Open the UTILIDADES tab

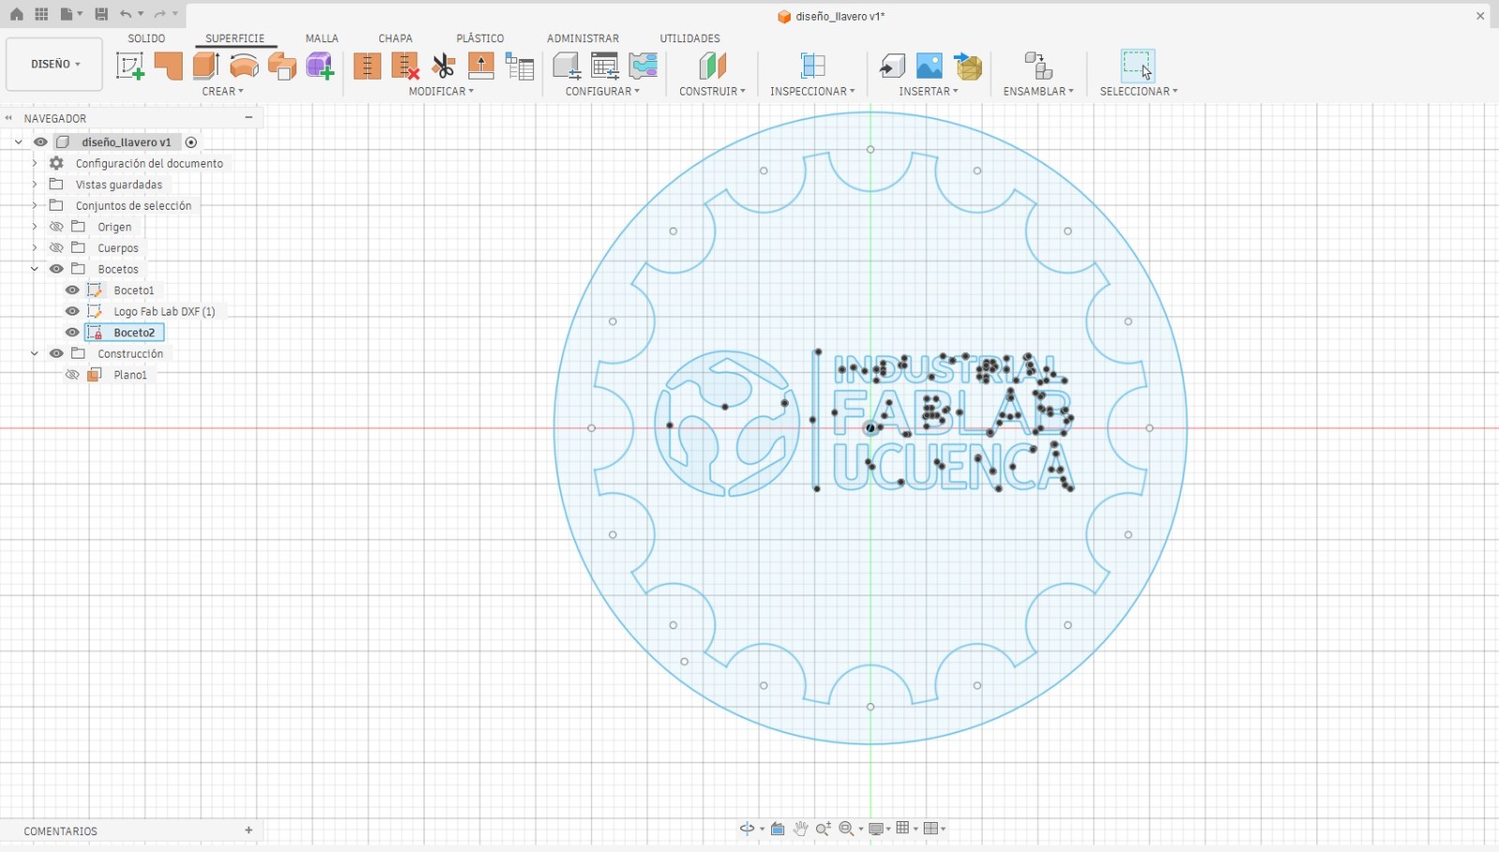click(x=690, y=38)
